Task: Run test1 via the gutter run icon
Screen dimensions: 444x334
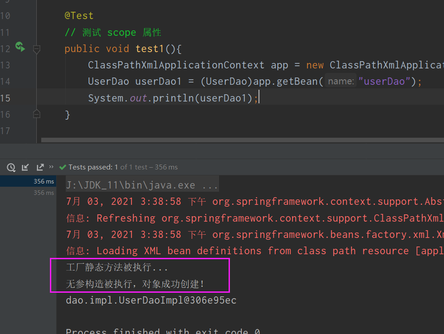Action: point(20,47)
